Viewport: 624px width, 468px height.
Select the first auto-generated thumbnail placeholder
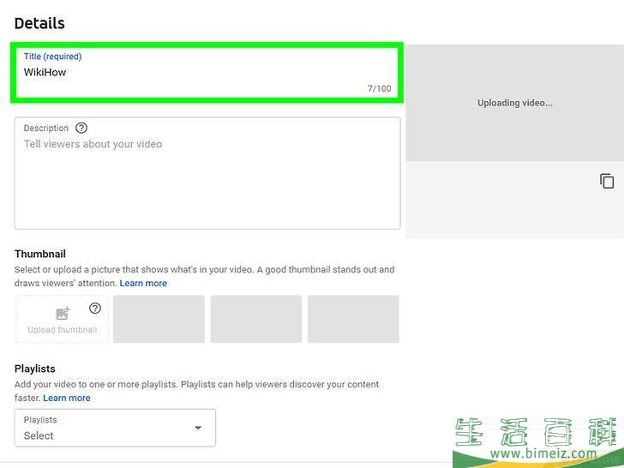pos(159,319)
